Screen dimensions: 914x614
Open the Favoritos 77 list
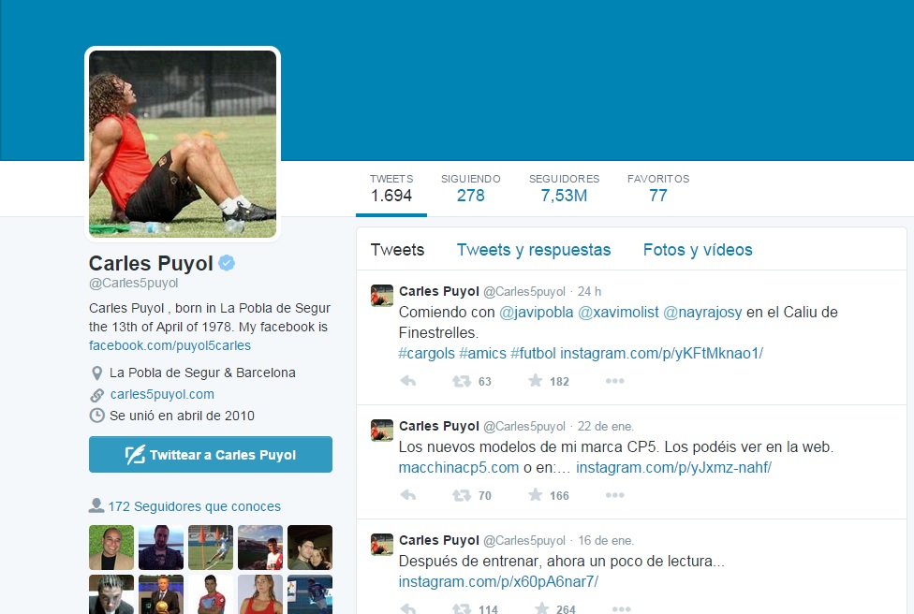tap(657, 188)
